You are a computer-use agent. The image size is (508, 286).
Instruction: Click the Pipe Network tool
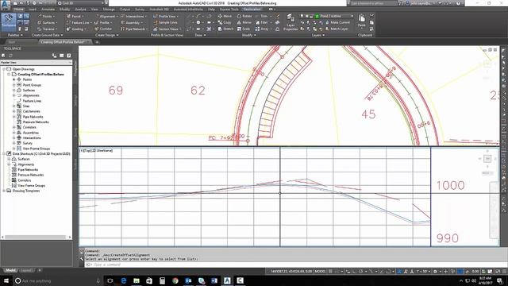(x=134, y=29)
